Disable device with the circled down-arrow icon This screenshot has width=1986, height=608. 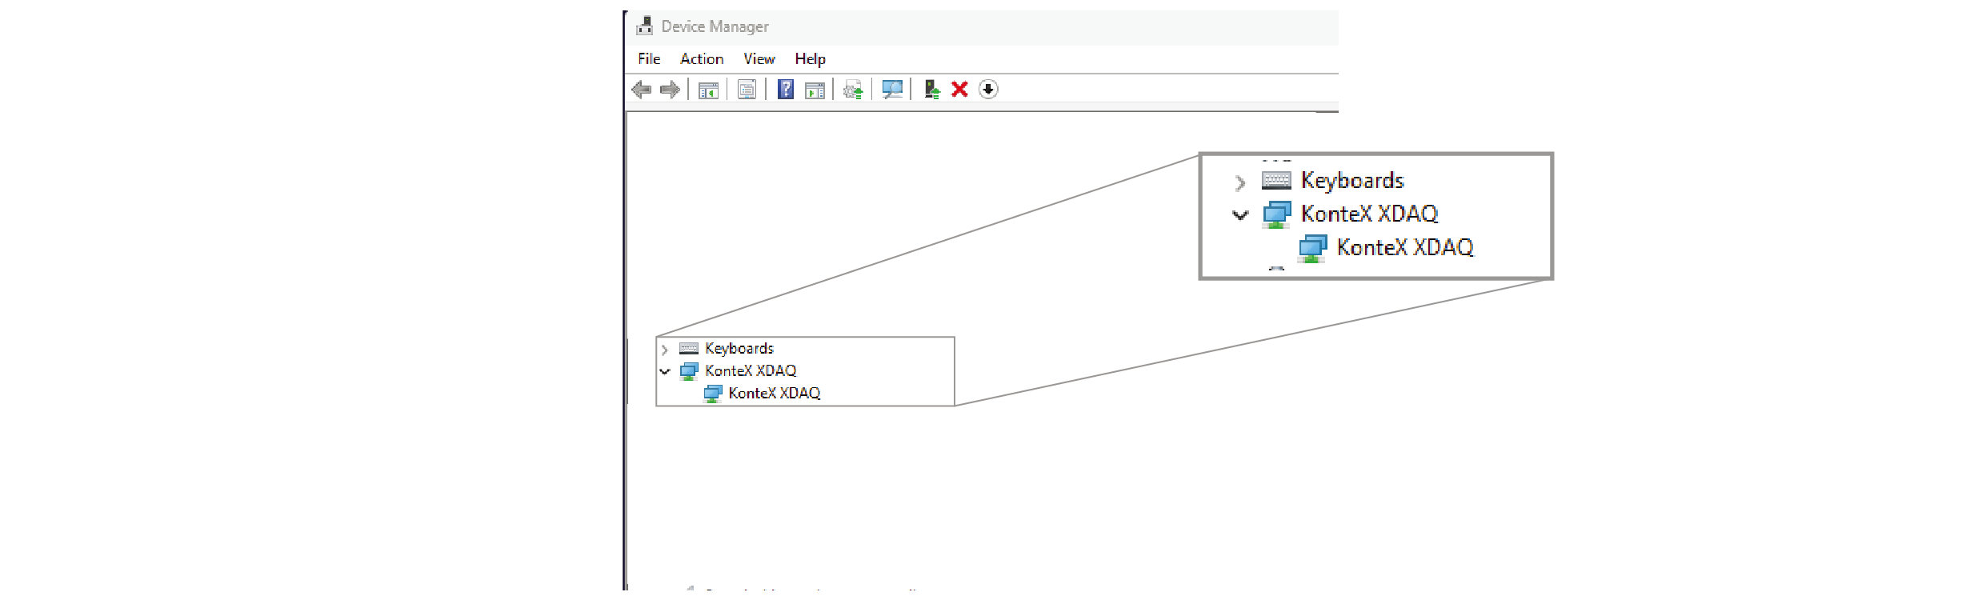(988, 90)
